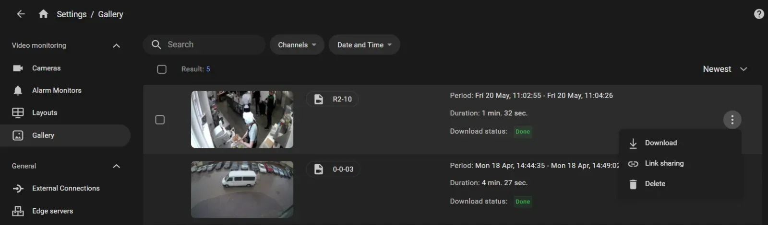Open the R2-10 kitchen video thumbnail
The width and height of the screenshot is (768, 225).
[x=242, y=120]
